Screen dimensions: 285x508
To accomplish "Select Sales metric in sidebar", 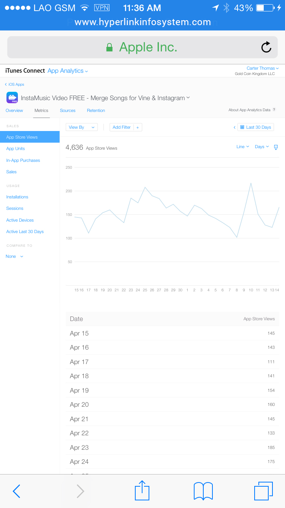I will tap(11, 172).
